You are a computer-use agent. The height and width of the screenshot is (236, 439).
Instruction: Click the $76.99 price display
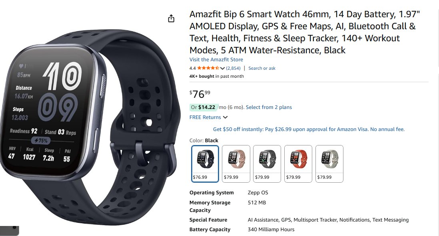(x=200, y=94)
